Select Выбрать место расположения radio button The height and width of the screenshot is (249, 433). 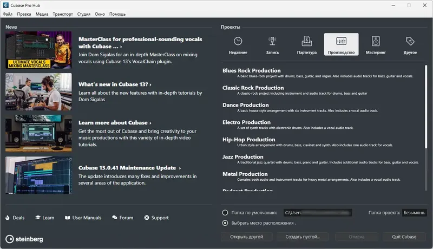point(225,222)
